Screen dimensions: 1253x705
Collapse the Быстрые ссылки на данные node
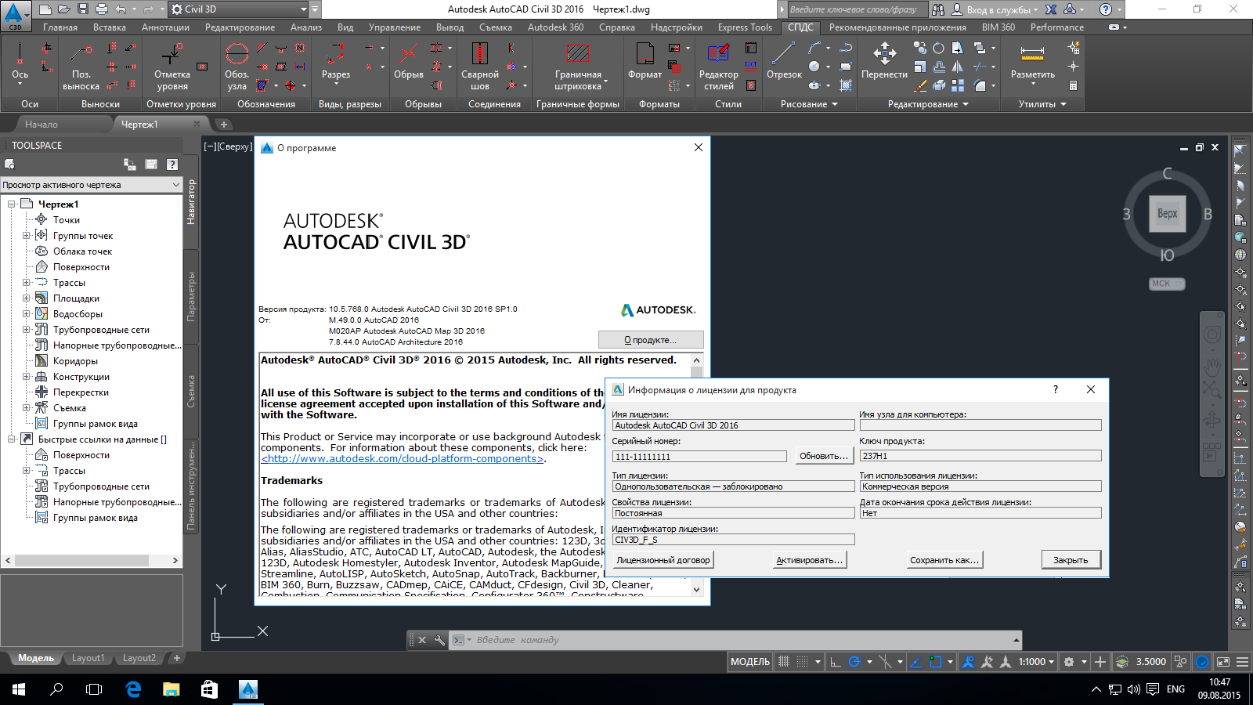(x=12, y=439)
